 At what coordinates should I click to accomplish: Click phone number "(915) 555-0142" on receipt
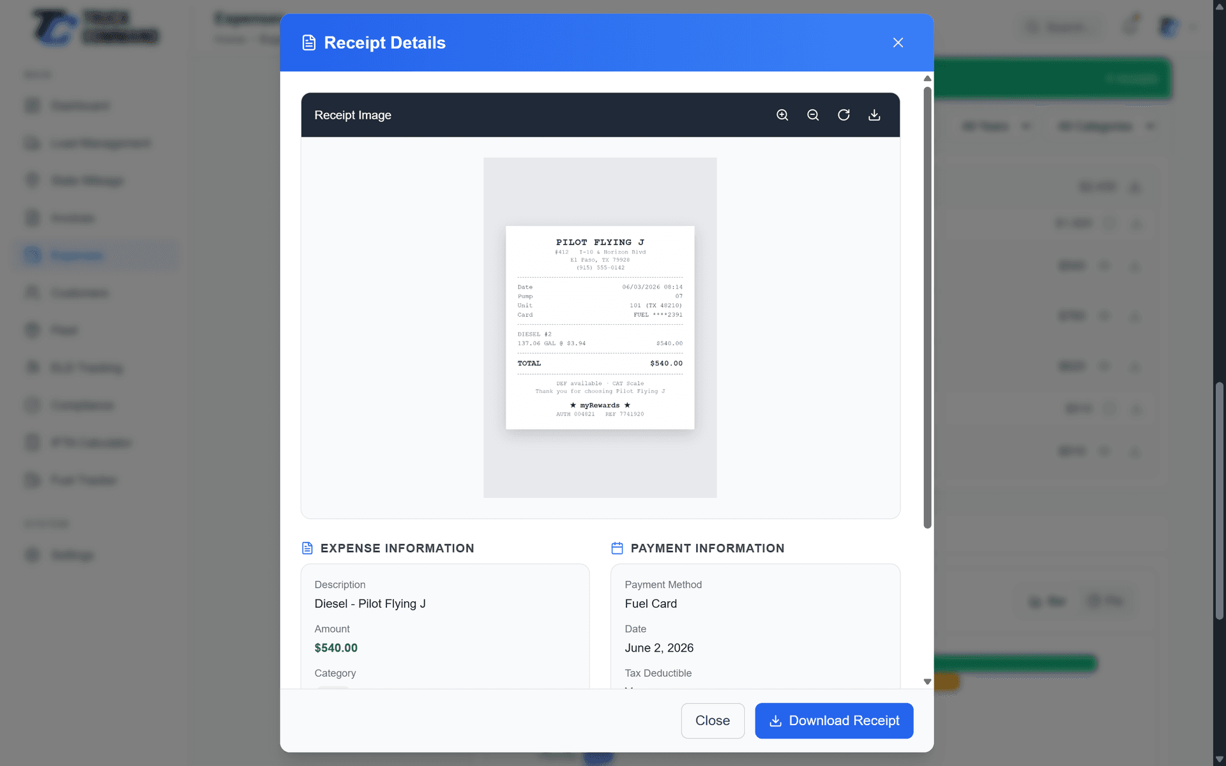click(x=600, y=268)
